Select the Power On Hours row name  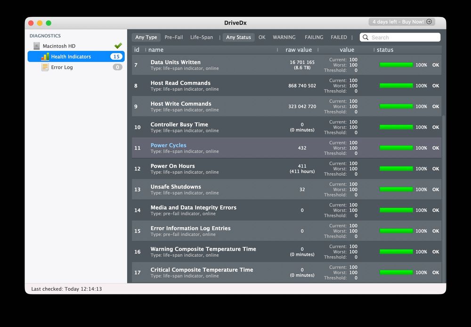(x=173, y=166)
